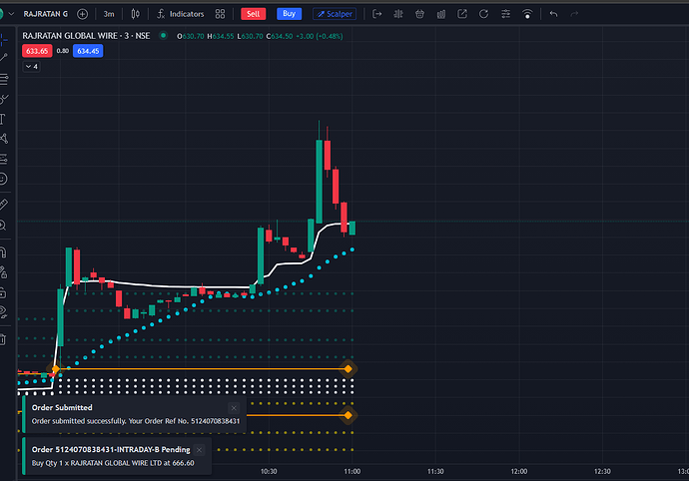Open the RAJRATAN G symbol search
The height and width of the screenshot is (481, 689).
pyautogui.click(x=45, y=14)
